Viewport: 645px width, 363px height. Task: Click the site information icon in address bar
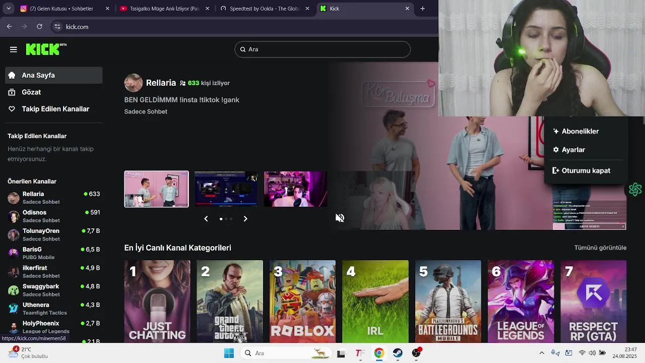click(x=57, y=27)
